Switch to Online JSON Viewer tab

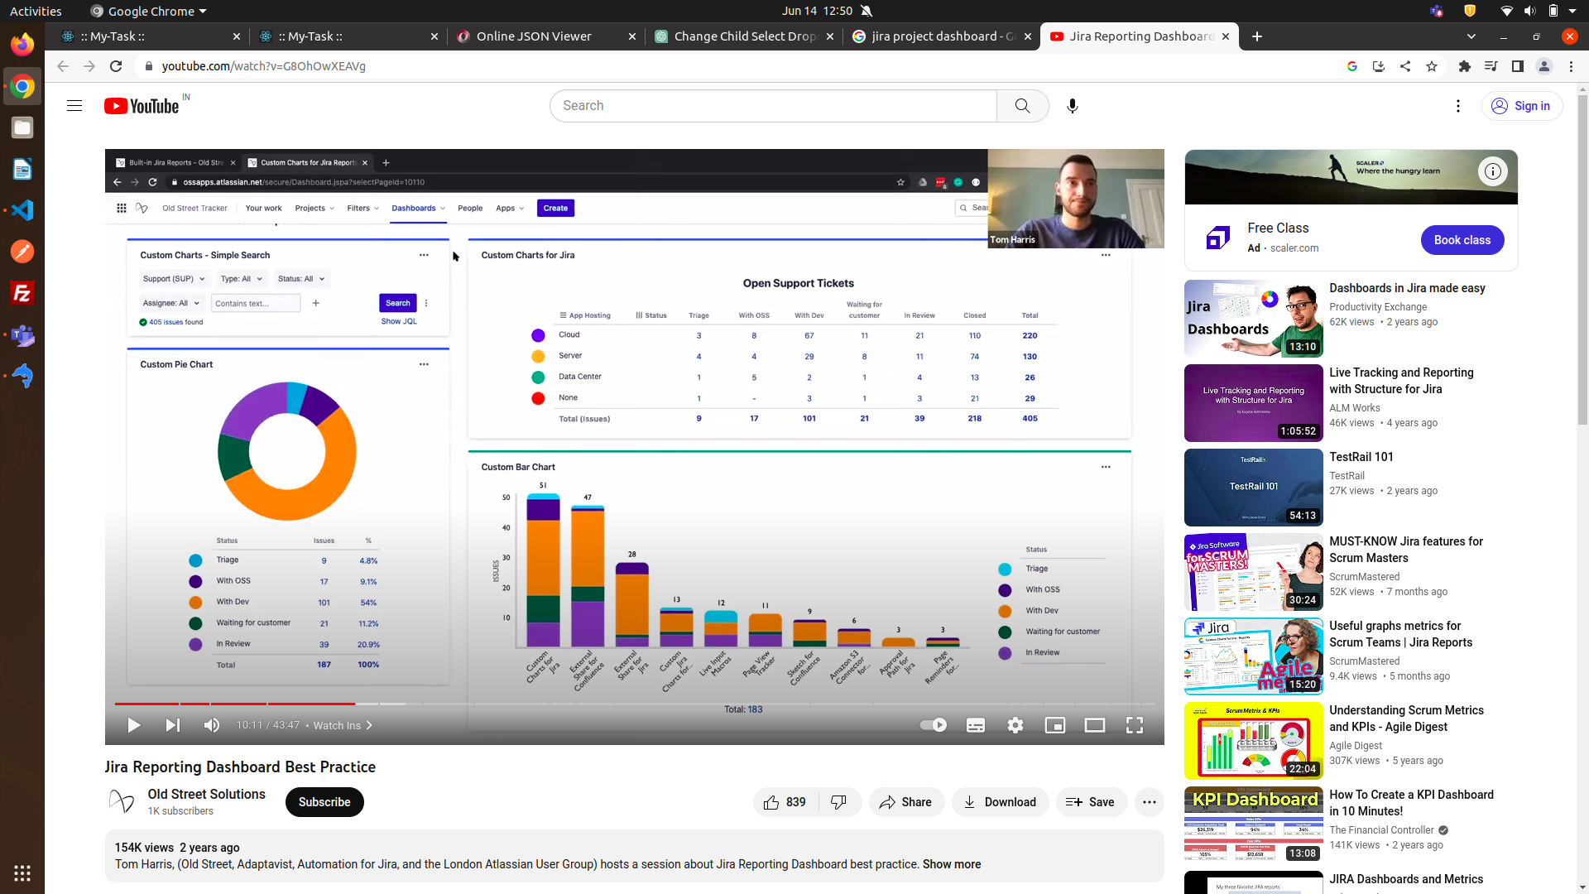pyautogui.click(x=546, y=36)
